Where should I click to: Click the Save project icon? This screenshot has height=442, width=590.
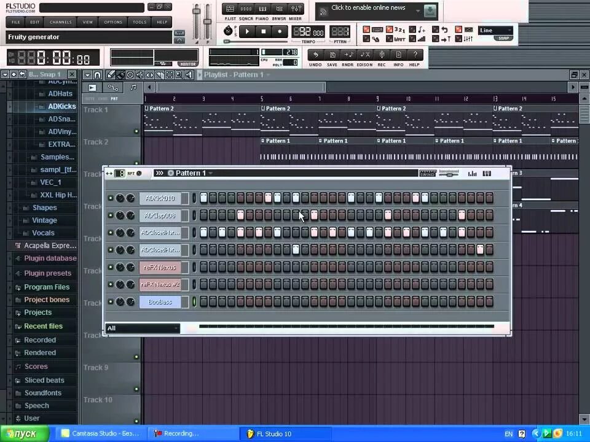point(332,55)
